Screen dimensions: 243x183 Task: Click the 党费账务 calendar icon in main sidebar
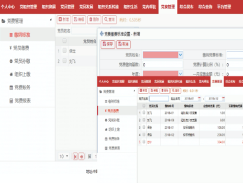click(x=11, y=88)
